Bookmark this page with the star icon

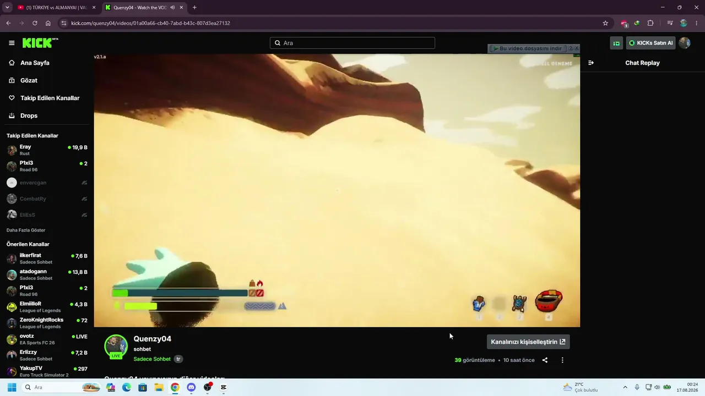605,23
